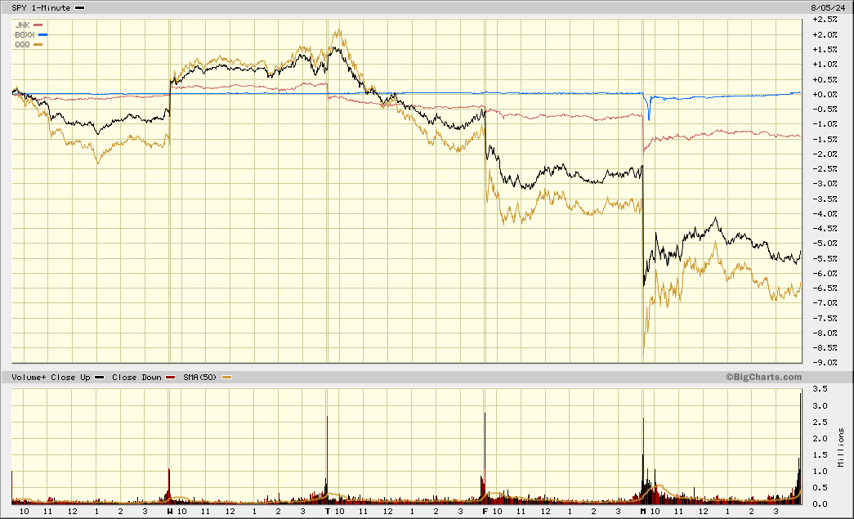Click the -4.5% price axis label
The image size is (854, 519).
pyautogui.click(x=825, y=229)
